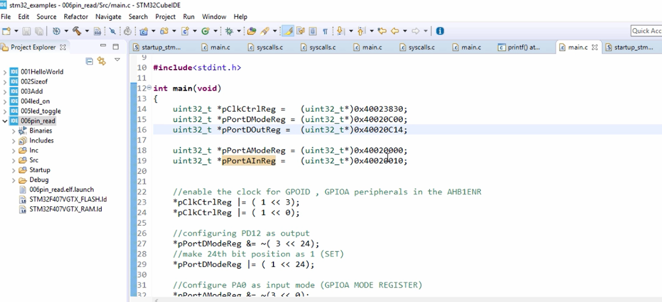Expand the Startup folder

14,170
